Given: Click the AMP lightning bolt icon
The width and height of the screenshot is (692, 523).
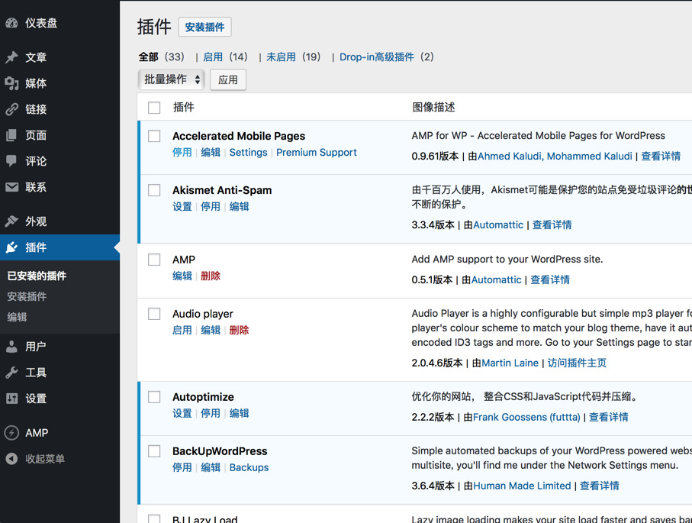Looking at the screenshot, I should pos(11,433).
